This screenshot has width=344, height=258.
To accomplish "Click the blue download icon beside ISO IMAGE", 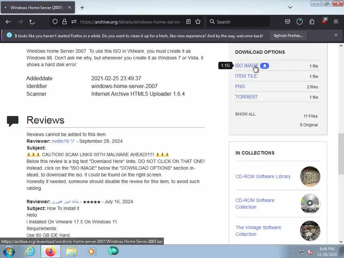I will pos(265,66).
